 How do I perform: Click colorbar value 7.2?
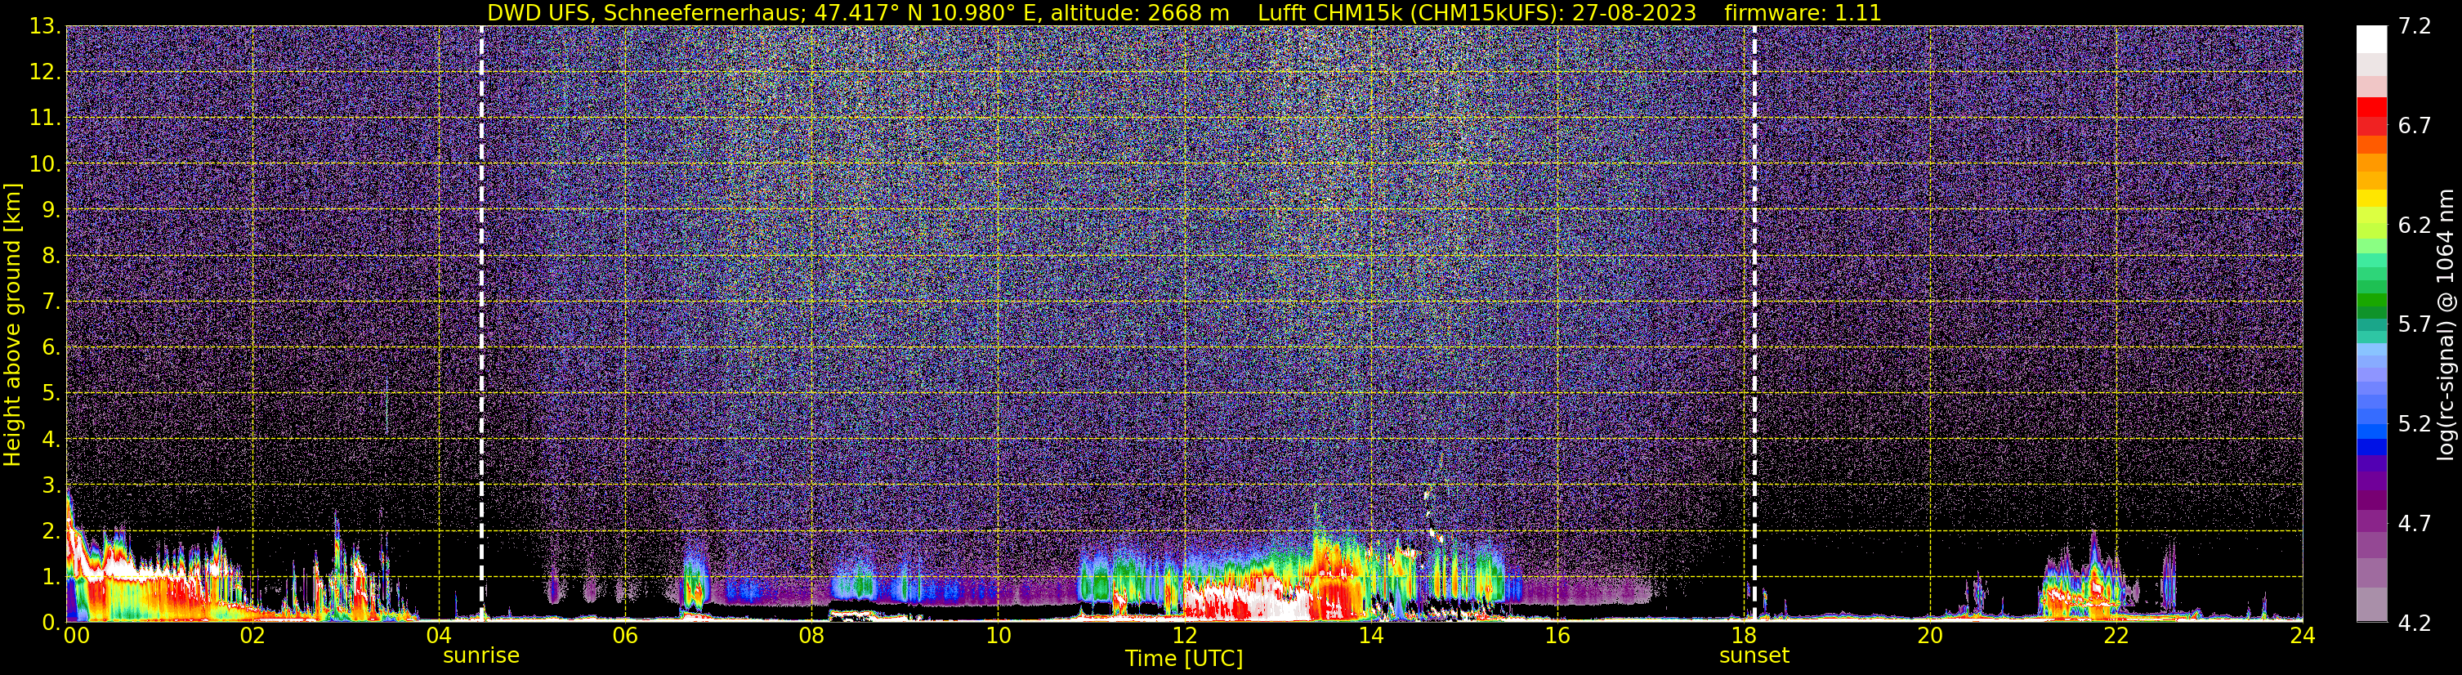click(x=2415, y=26)
